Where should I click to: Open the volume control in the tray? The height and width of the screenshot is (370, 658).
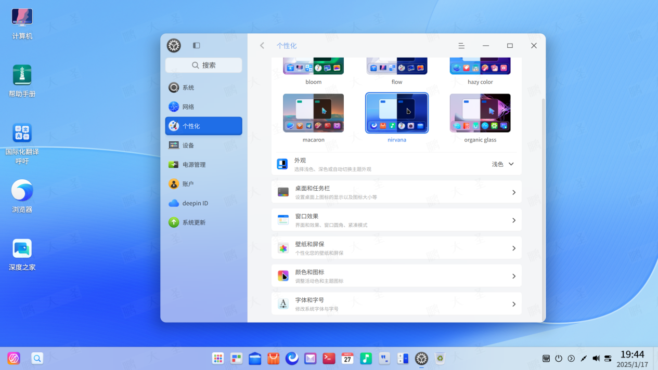pos(596,359)
